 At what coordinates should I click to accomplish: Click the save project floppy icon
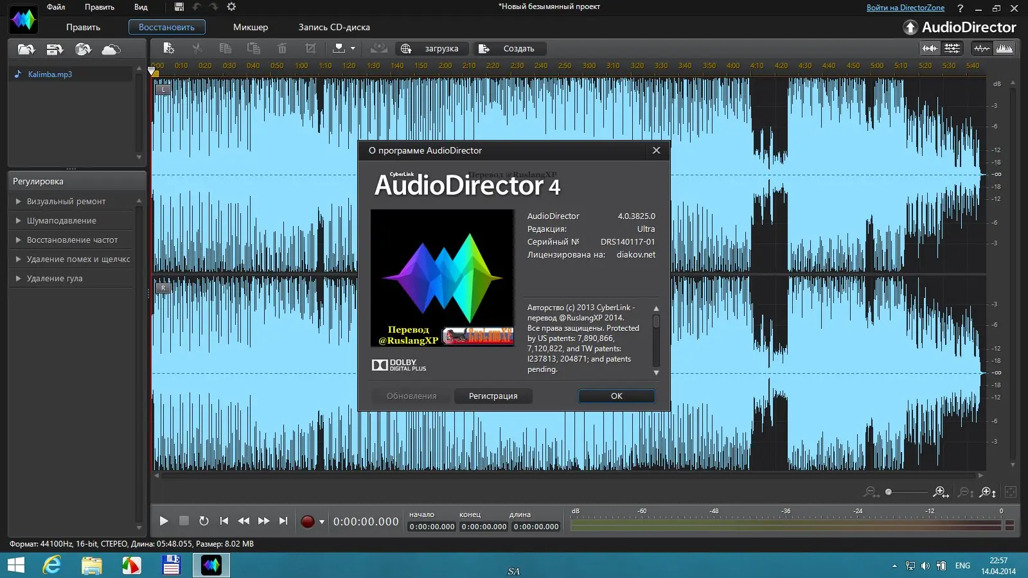pos(179,7)
